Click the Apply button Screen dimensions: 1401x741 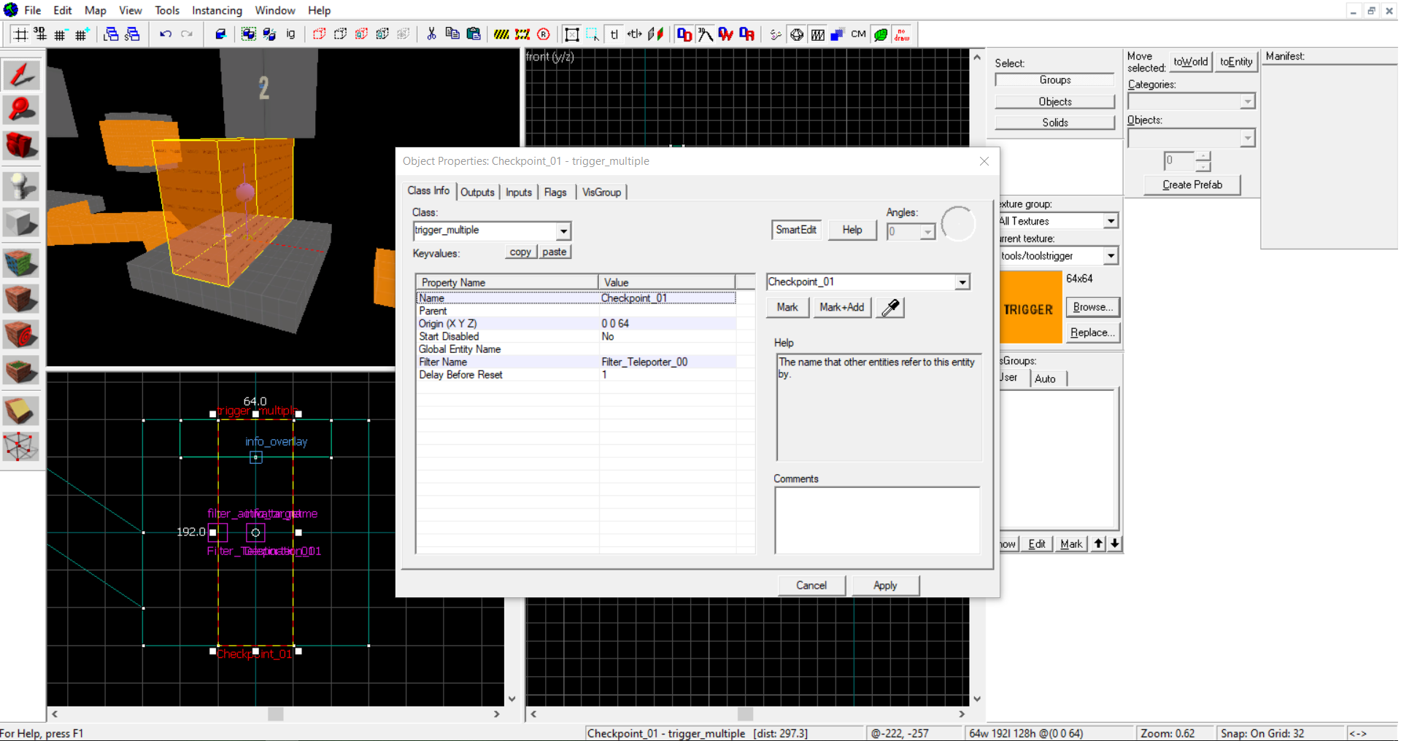click(x=884, y=586)
